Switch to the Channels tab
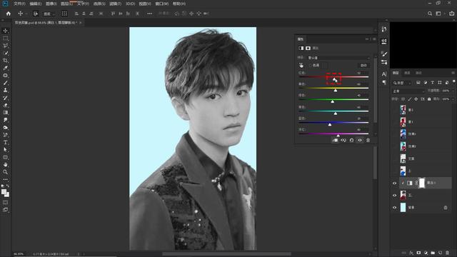Image resolution: width=457 pixels, height=257 pixels. [407, 73]
